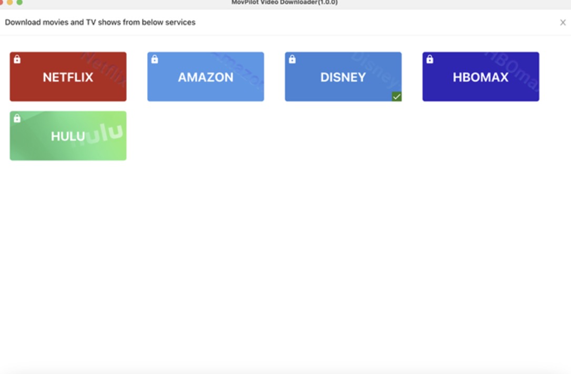Click the lock icon on Disney card

coord(292,59)
